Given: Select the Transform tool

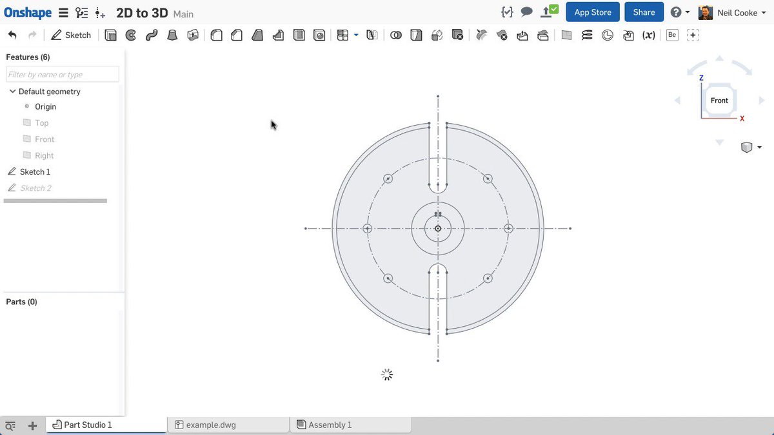Looking at the screenshot, I should [x=437, y=35].
